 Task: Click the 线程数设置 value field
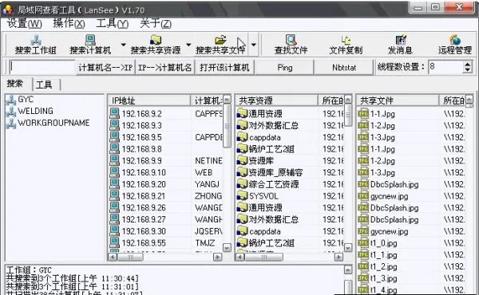pyautogui.click(x=445, y=66)
